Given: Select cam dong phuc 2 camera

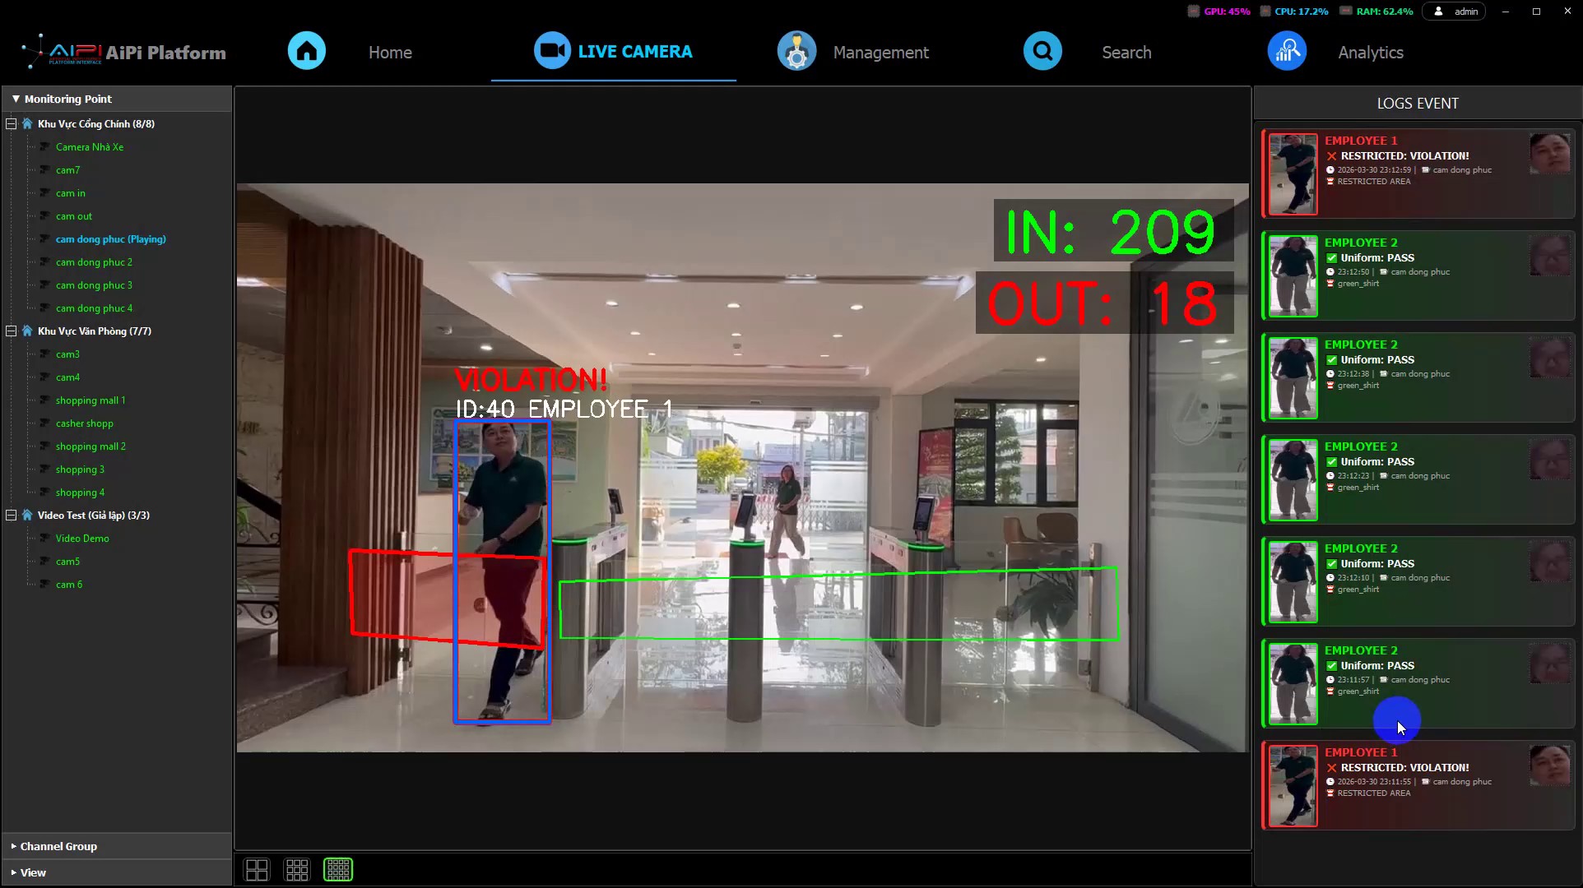Looking at the screenshot, I should pyautogui.click(x=94, y=262).
